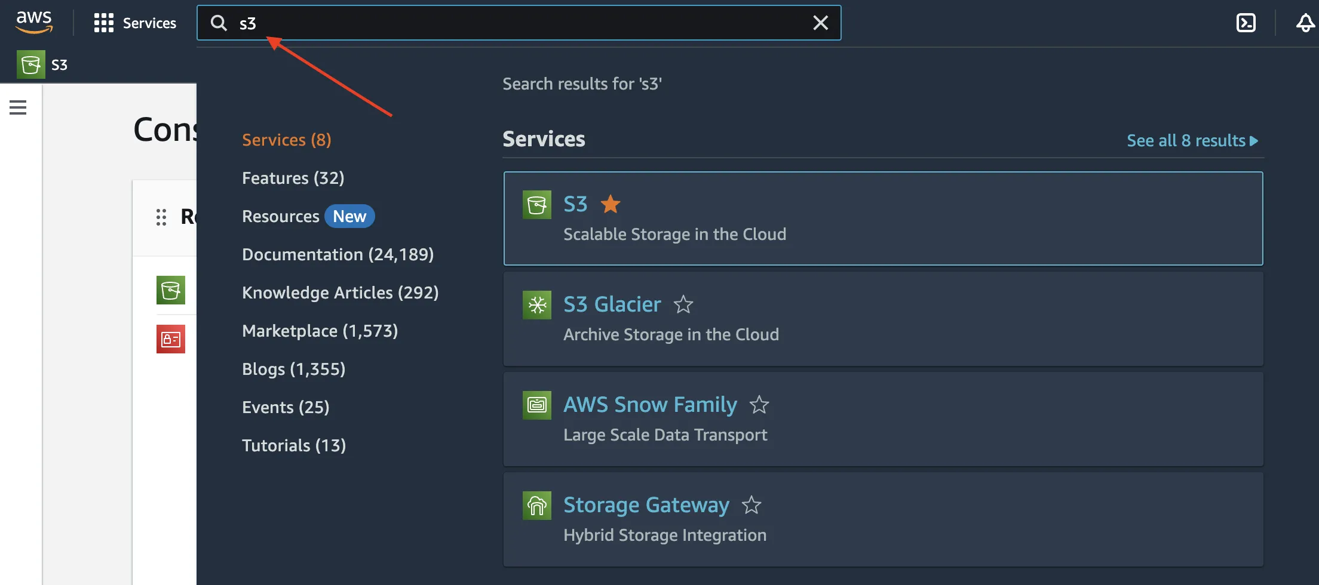Open the Storage Gateway service link

[646, 505]
